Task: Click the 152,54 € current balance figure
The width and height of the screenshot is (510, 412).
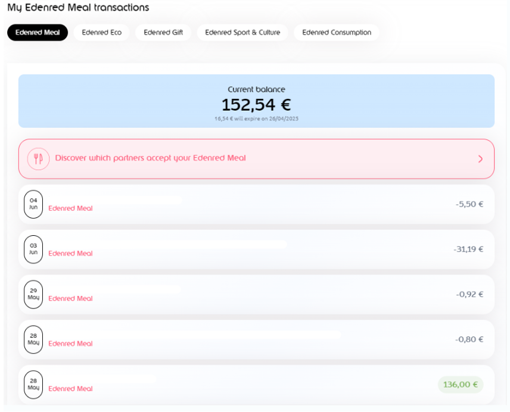Action: tap(256, 105)
